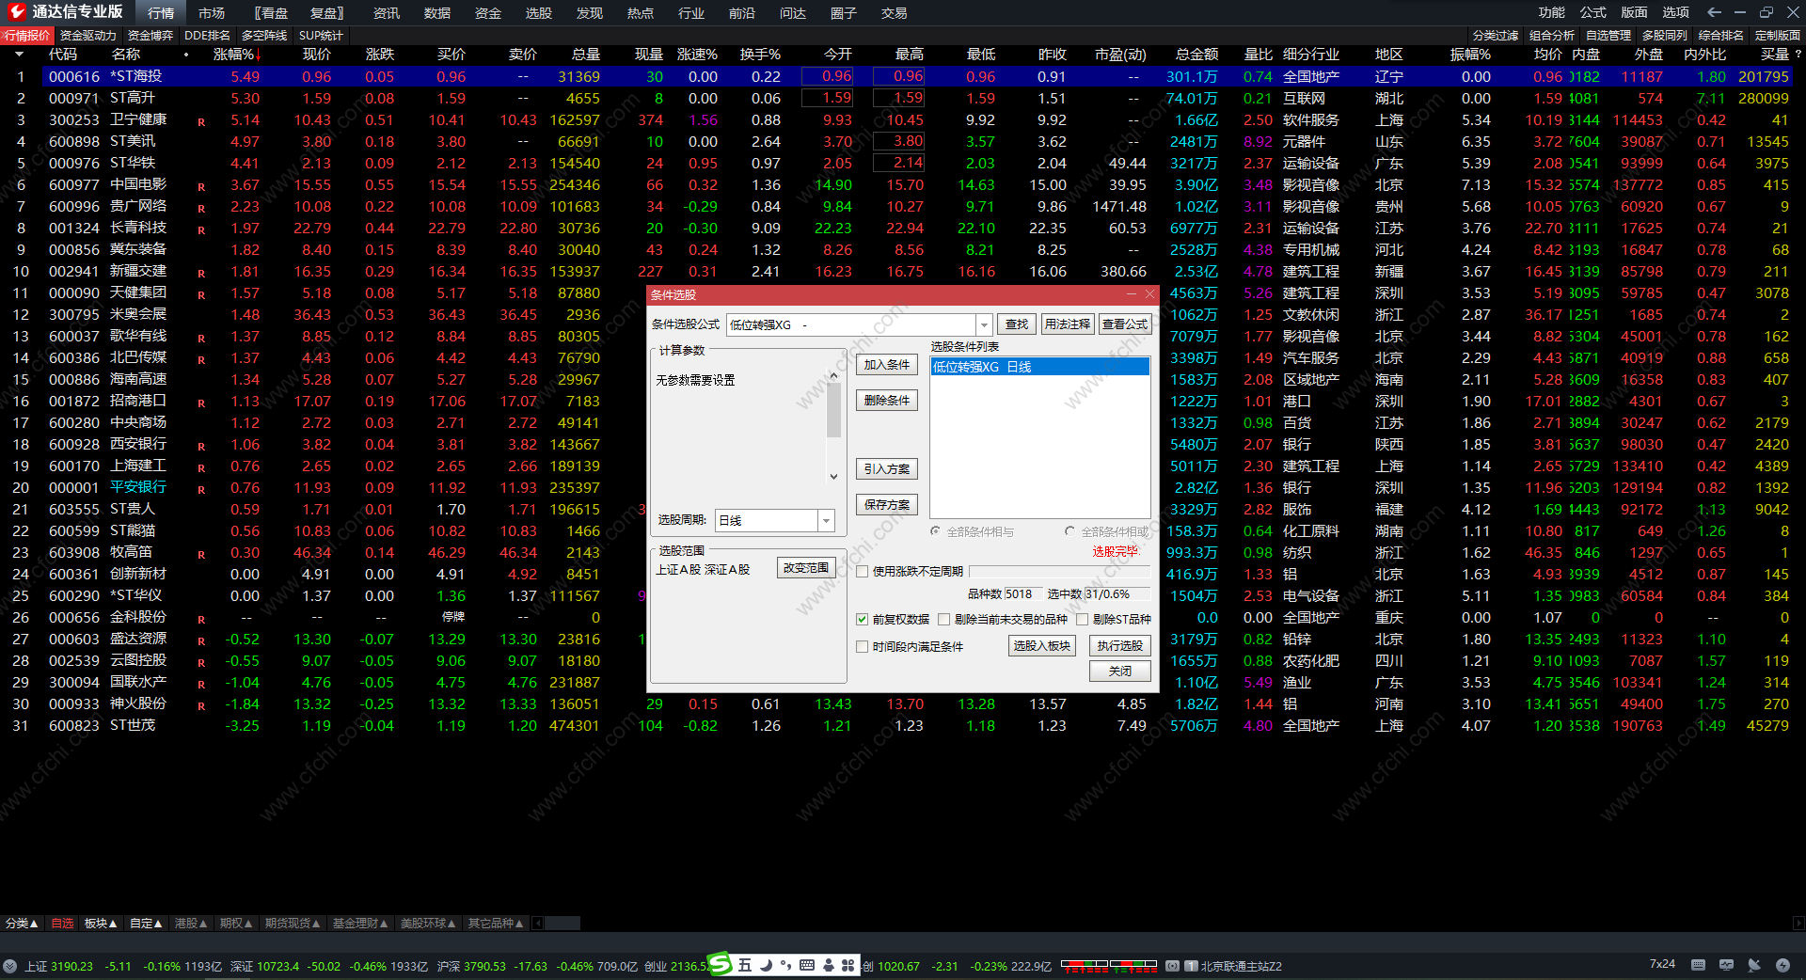
Task: Click the back arrow icon in title bar
Action: pyautogui.click(x=1715, y=12)
